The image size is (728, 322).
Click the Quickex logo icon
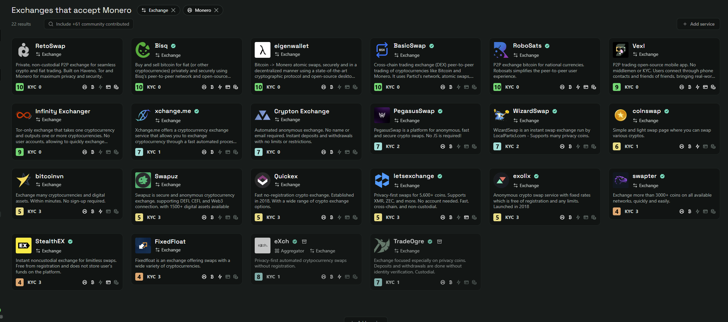point(262,180)
